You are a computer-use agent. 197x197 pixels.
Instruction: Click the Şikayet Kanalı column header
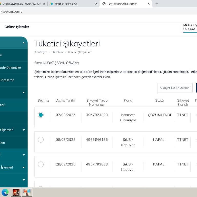point(183,102)
